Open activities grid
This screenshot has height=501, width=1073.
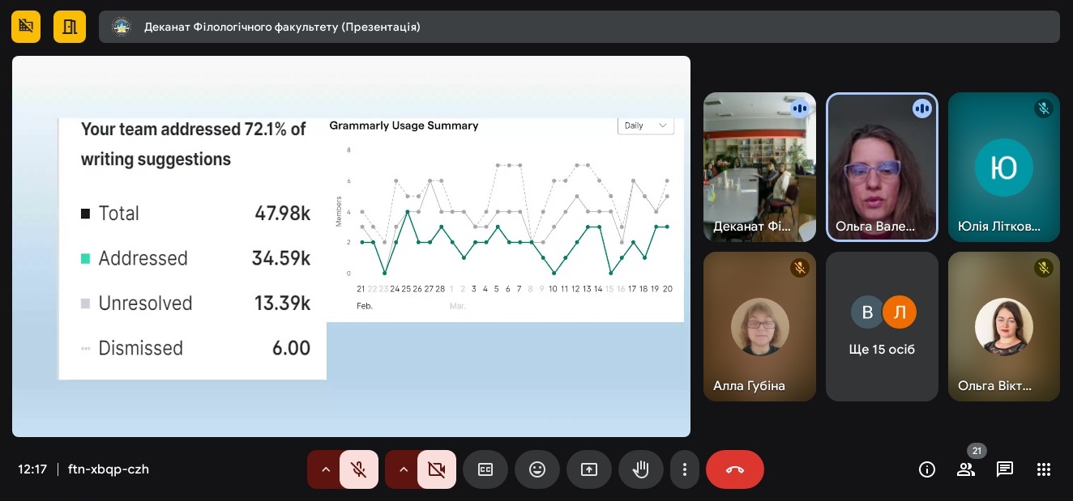tap(1044, 469)
